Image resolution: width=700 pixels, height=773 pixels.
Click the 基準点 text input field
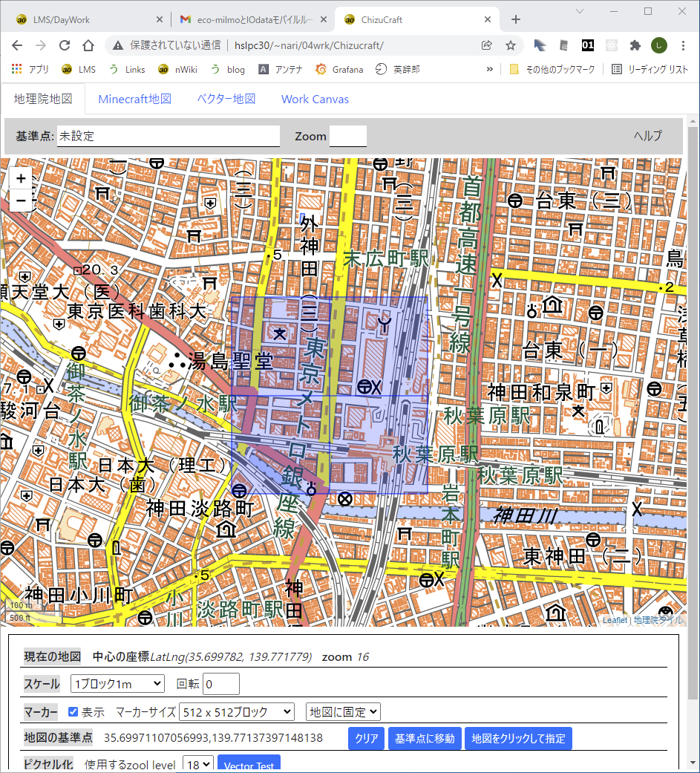click(x=169, y=137)
